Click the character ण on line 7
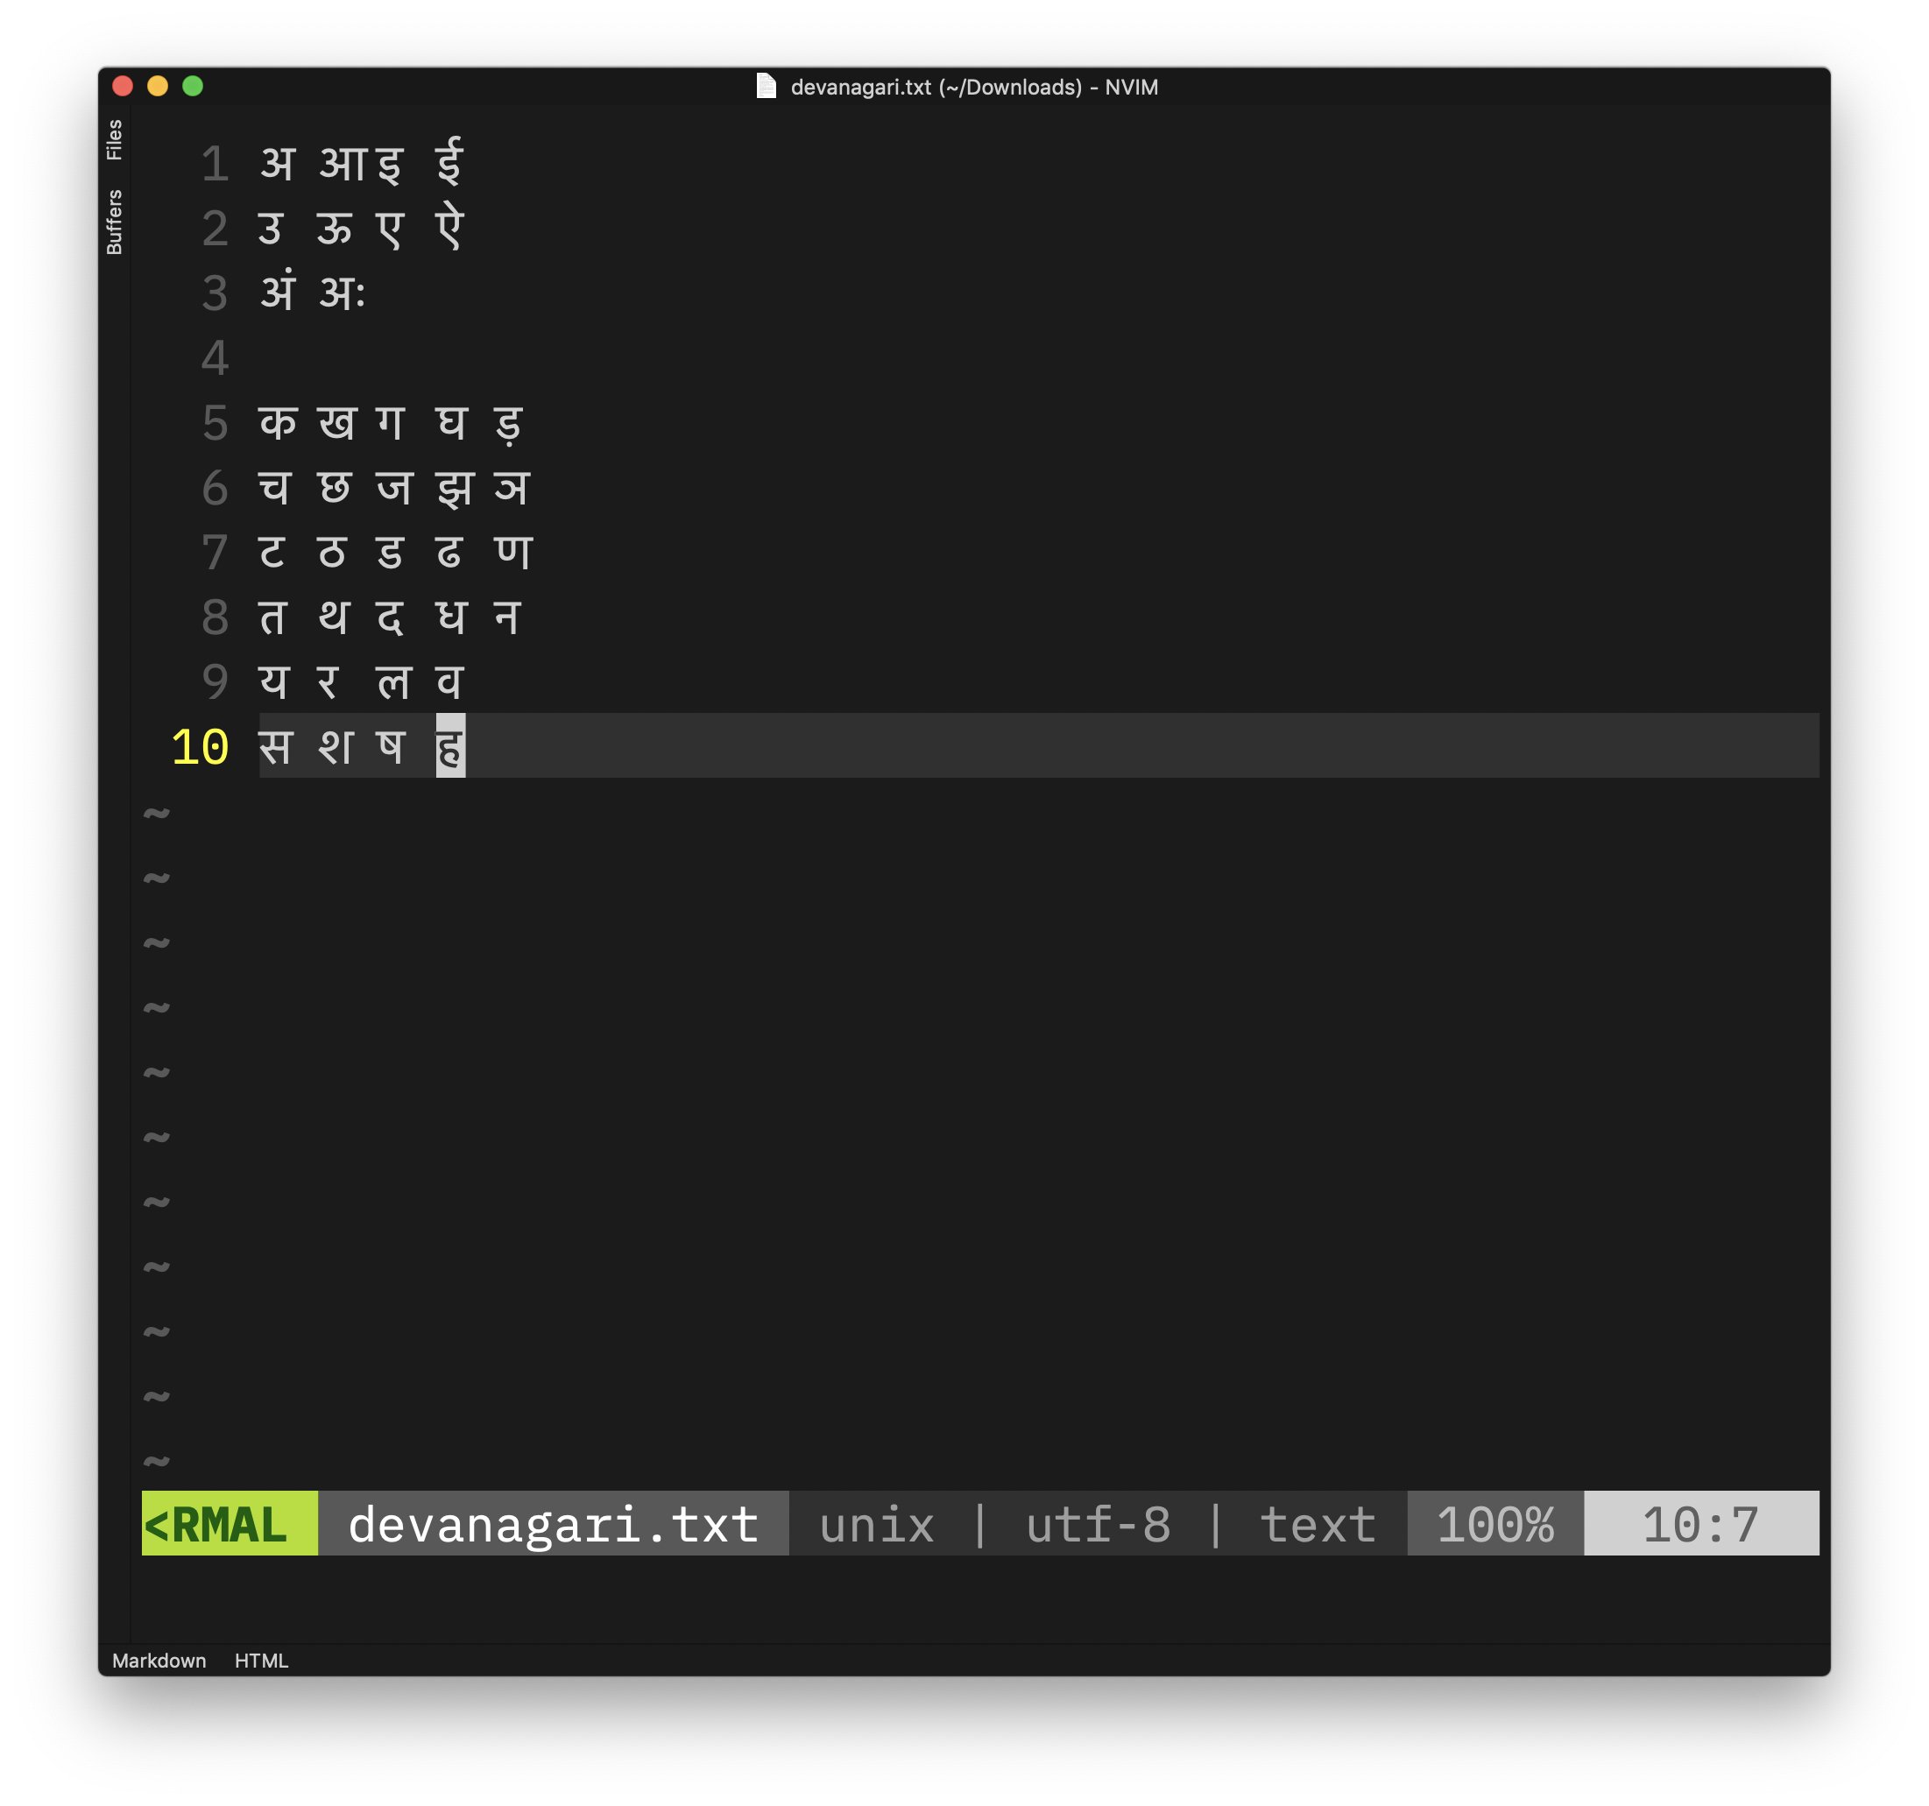 [513, 553]
